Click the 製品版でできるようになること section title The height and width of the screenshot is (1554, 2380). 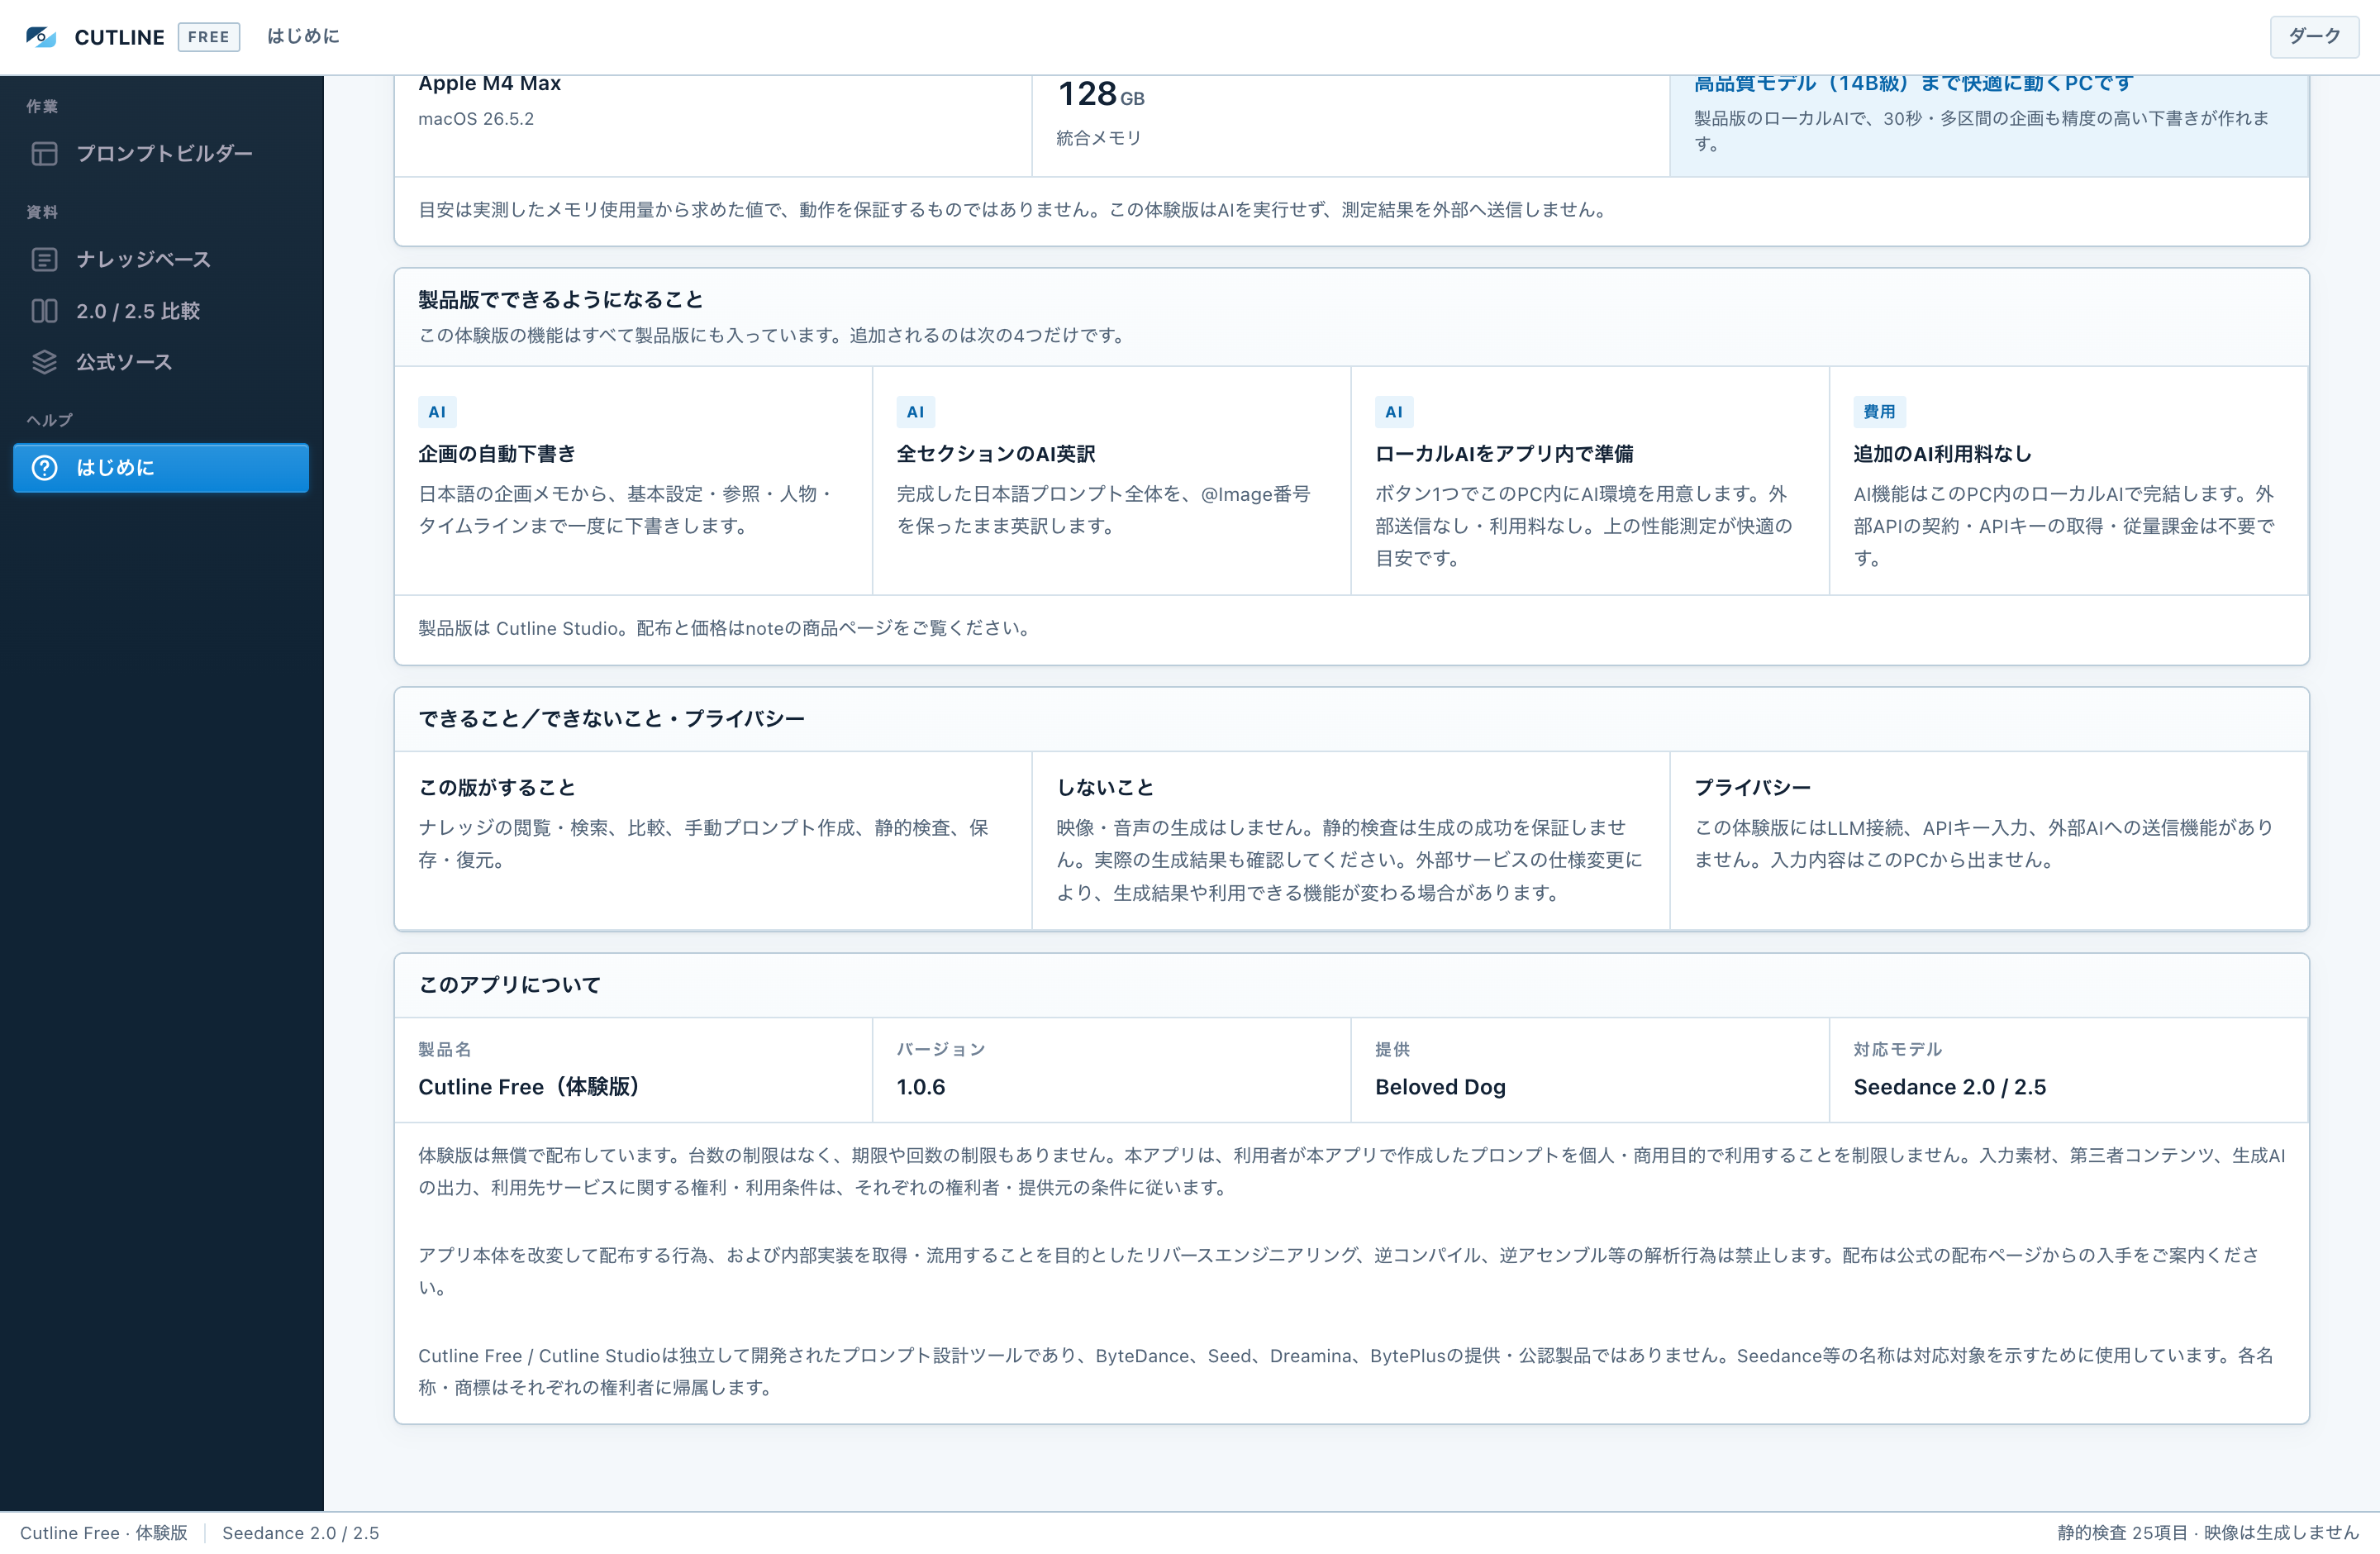coord(561,300)
